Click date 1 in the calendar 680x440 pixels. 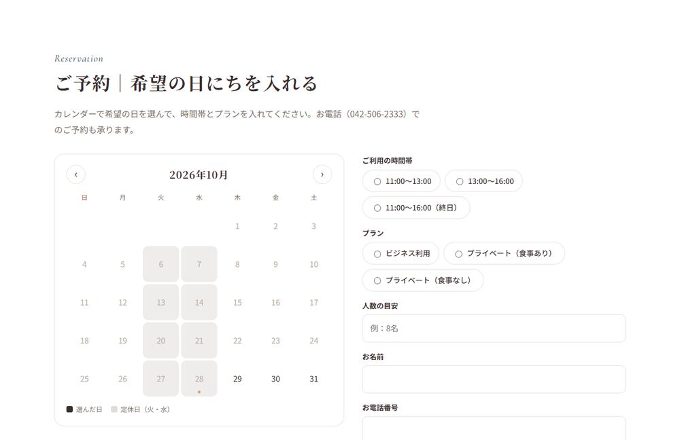coord(237,226)
